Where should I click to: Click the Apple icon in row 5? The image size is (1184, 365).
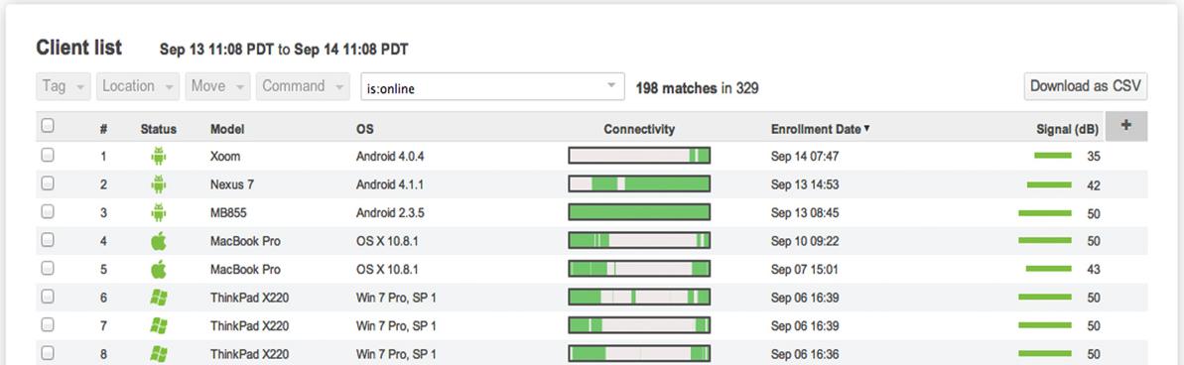pyautogui.click(x=159, y=269)
